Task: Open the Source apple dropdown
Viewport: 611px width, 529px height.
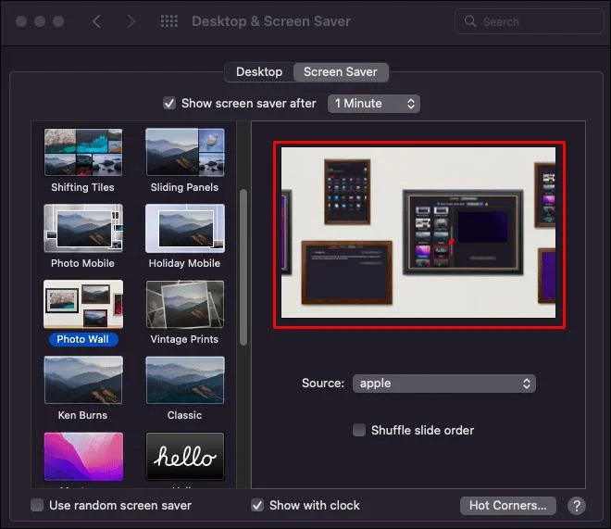Action: (x=444, y=384)
